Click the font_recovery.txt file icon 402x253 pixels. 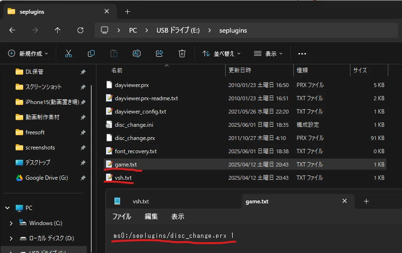[109, 151]
